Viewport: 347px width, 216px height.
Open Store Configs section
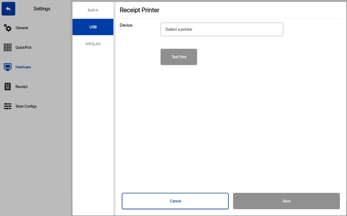[26, 106]
